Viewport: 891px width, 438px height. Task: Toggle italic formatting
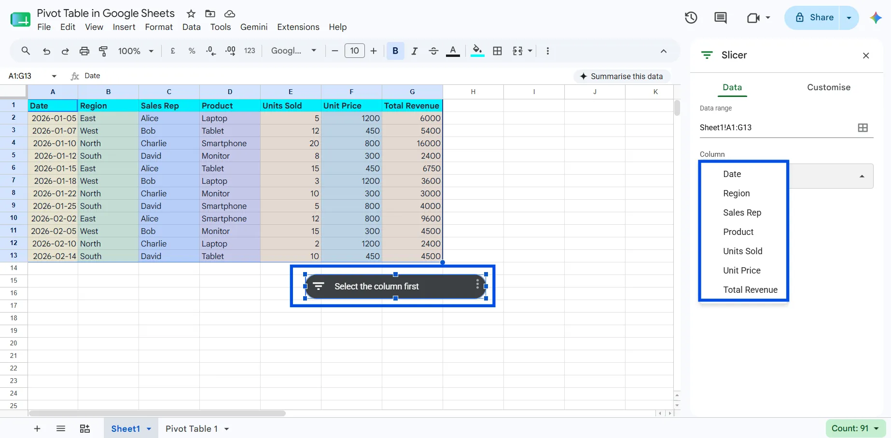pos(414,51)
